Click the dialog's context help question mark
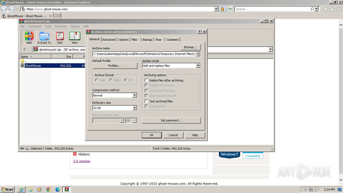This screenshot has height=193, width=343. pyautogui.click(x=199, y=32)
